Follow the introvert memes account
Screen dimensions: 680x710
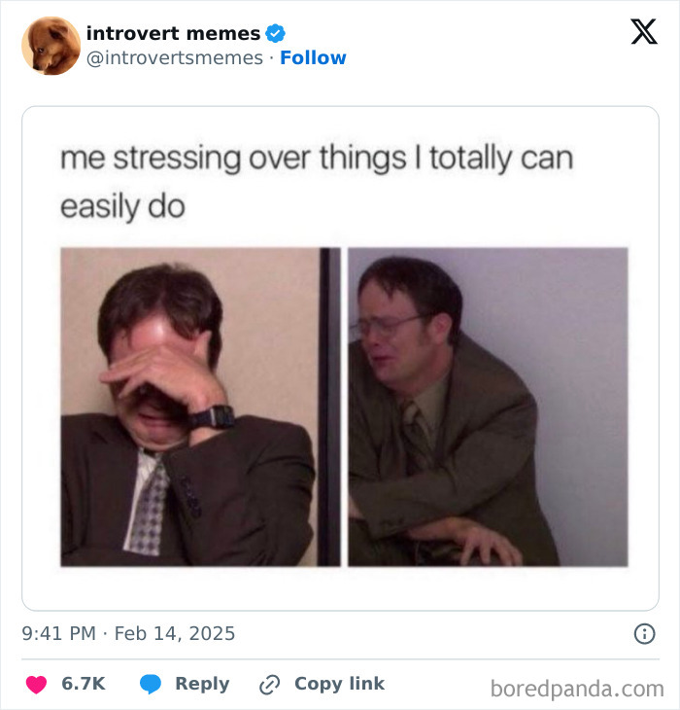[313, 58]
